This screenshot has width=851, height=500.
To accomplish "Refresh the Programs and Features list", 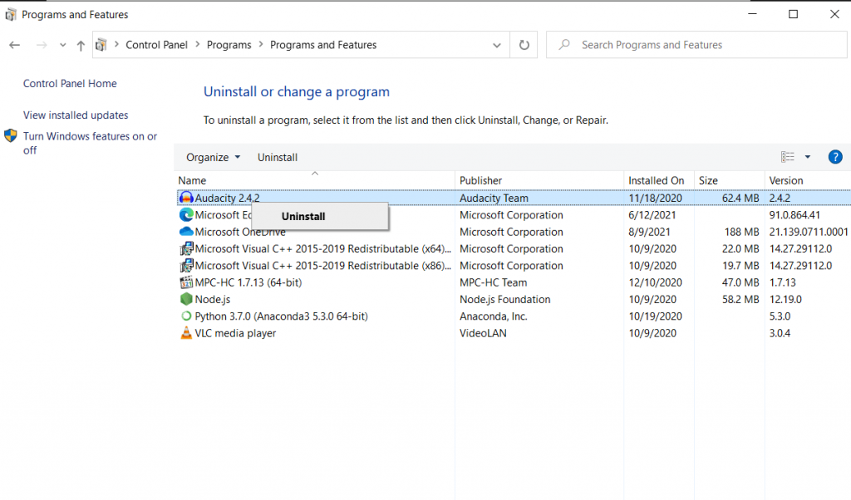I will click(524, 45).
